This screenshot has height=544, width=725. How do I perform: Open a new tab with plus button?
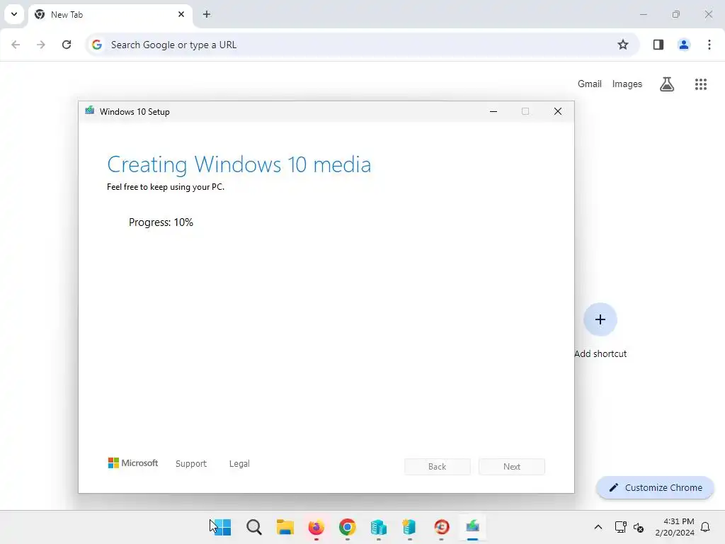tap(207, 14)
